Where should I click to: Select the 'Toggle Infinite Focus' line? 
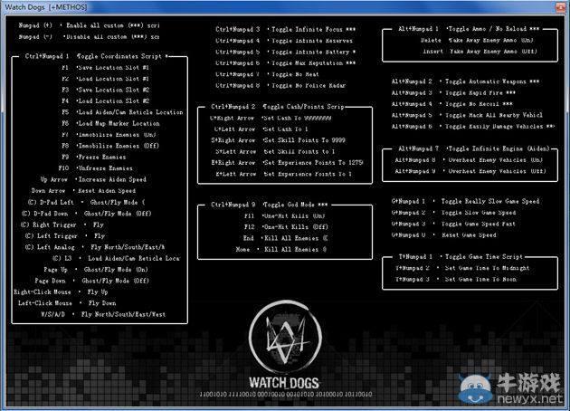click(x=285, y=30)
